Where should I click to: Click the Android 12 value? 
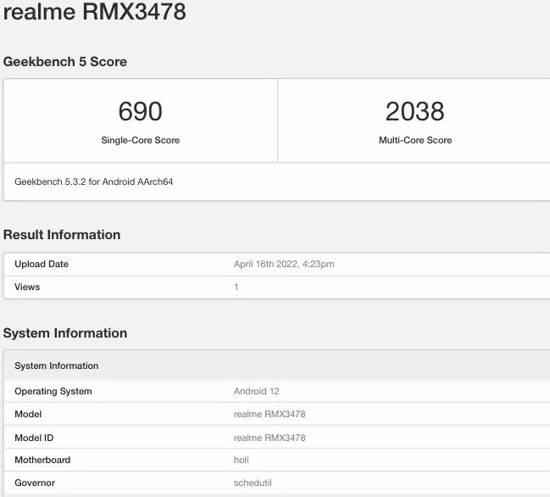click(x=257, y=391)
